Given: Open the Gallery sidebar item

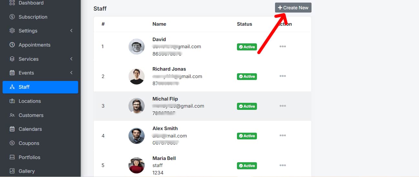Looking at the screenshot, I should tap(26, 171).
